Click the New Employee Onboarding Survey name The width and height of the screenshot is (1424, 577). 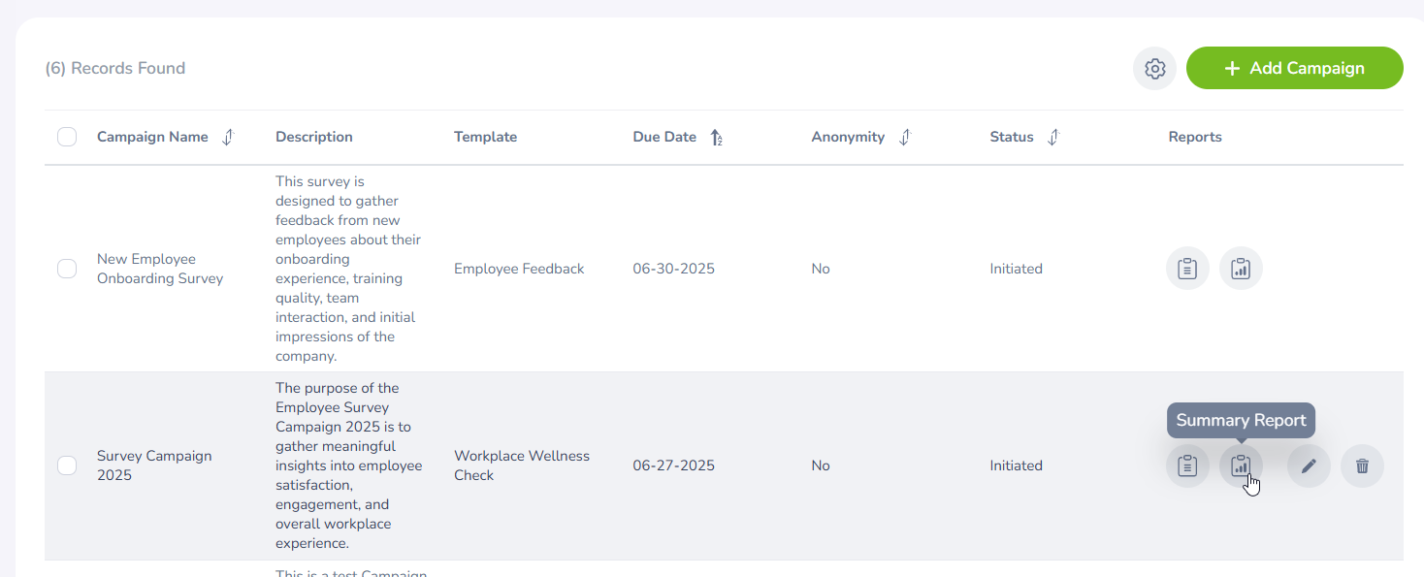[x=160, y=269]
